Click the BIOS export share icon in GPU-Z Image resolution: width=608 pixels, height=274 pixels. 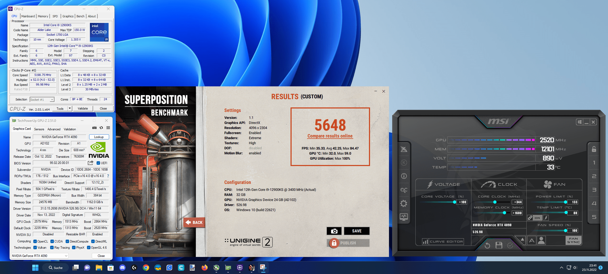click(x=91, y=163)
